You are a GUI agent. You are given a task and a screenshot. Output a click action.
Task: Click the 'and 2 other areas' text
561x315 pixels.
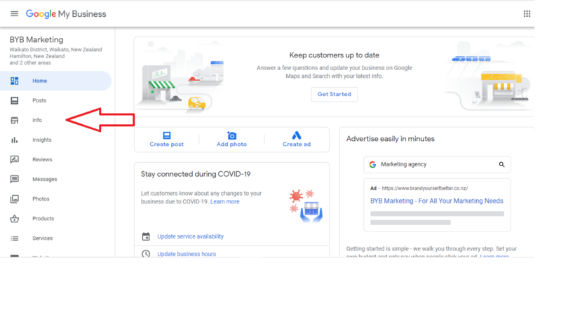[30, 63]
